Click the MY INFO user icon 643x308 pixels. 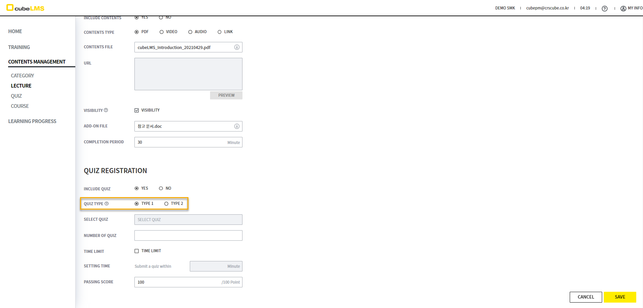(623, 8)
